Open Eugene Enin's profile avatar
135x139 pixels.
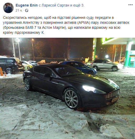point(8,8)
